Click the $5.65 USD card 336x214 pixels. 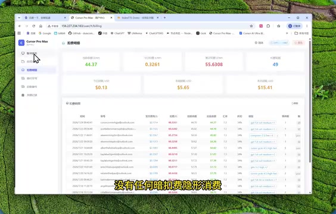tap(183, 84)
